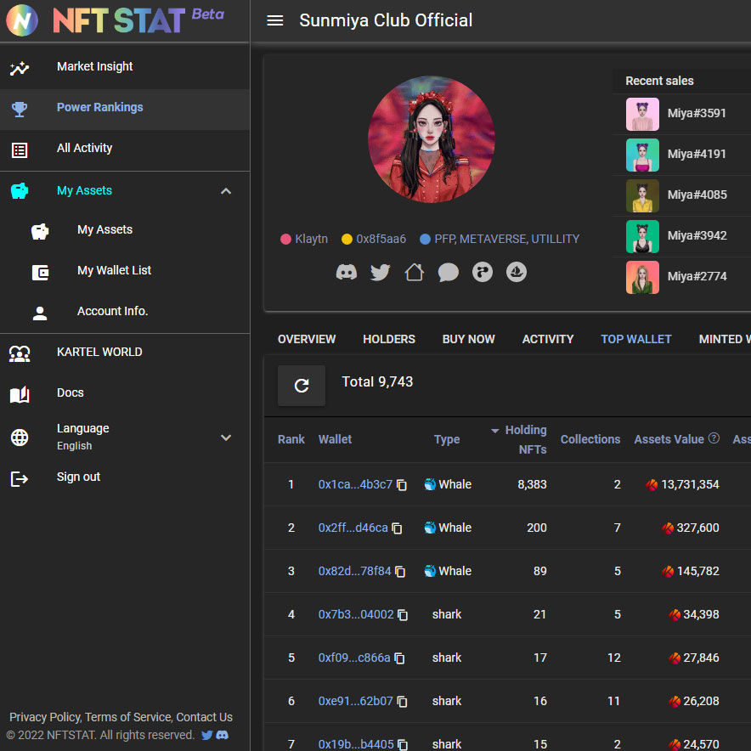The width and height of the screenshot is (751, 751).
Task: Copy wallet address 0x7b3...04002
Action: [403, 615]
